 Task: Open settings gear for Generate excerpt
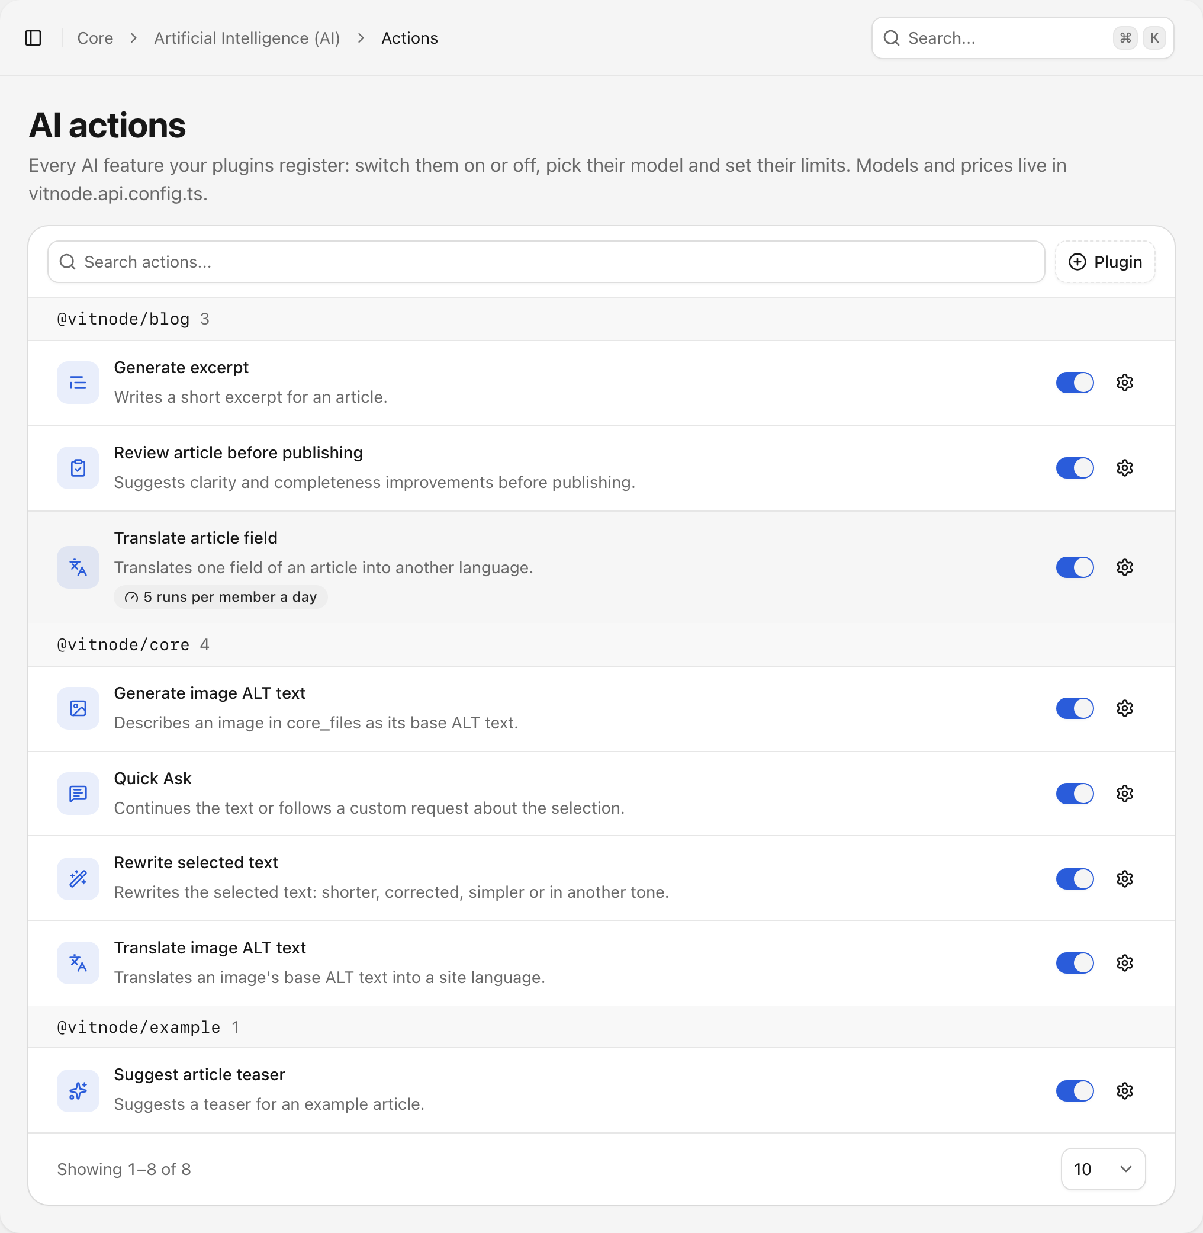pyautogui.click(x=1125, y=383)
